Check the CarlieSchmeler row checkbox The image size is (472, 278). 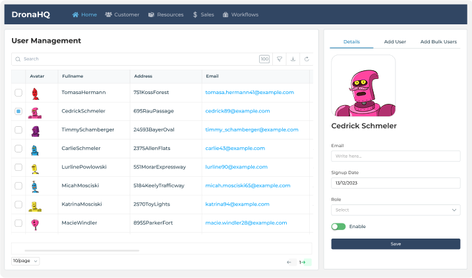coord(18,149)
